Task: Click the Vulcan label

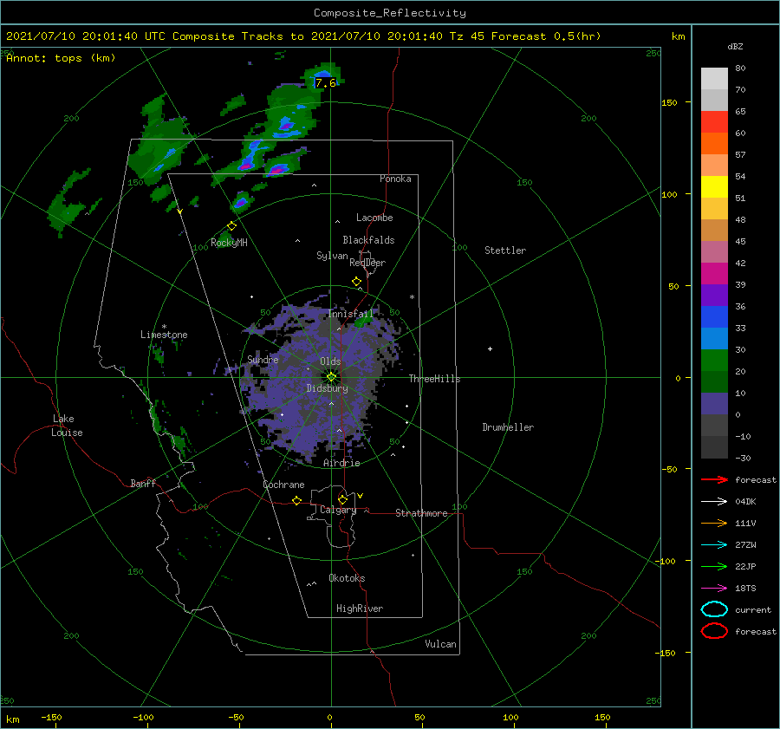Action: tap(441, 644)
